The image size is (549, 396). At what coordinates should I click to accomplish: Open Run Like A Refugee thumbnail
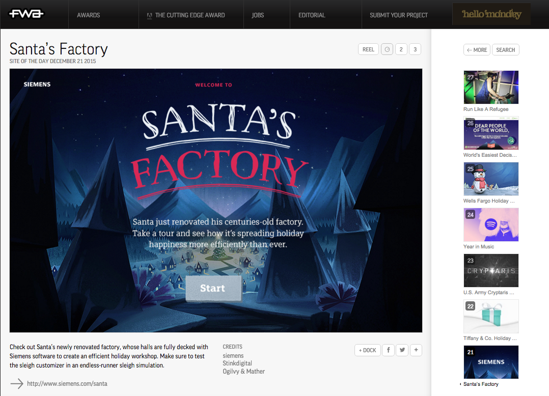click(491, 87)
